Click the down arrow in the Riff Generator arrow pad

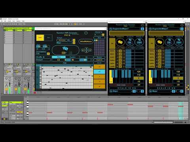[x=86, y=52]
